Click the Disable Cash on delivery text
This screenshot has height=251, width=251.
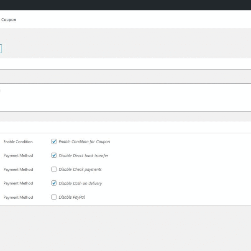click(x=80, y=183)
